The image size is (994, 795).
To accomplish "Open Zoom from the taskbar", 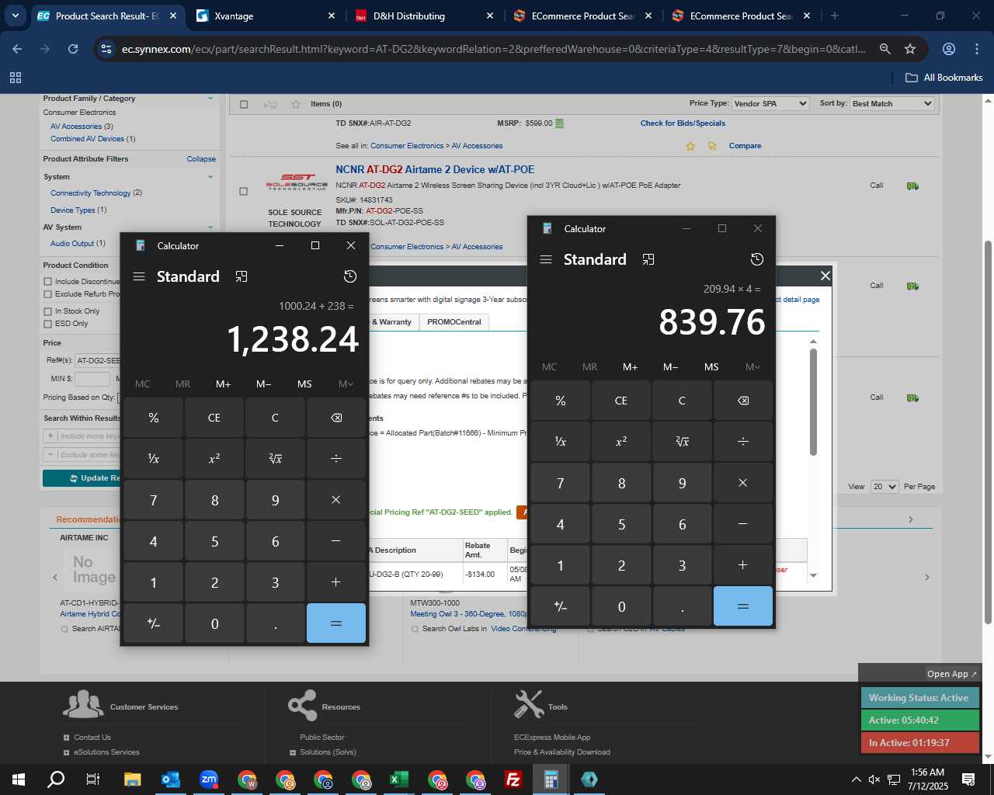I will tap(209, 779).
